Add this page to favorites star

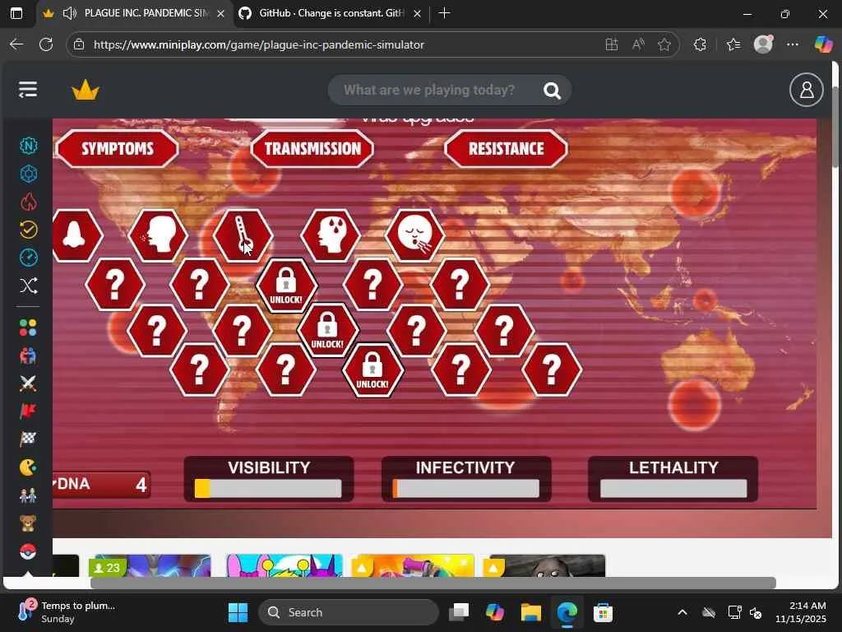(664, 44)
